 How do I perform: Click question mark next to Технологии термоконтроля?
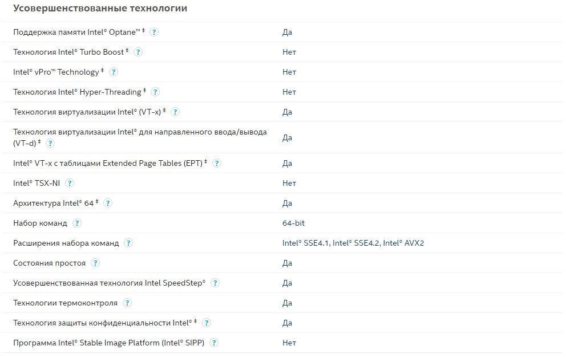tap(127, 303)
